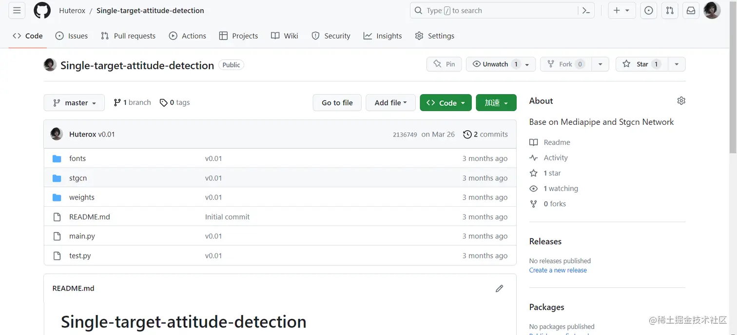Click the GitHub Octocat logo
Image resolution: width=737 pixels, height=335 pixels.
42,11
